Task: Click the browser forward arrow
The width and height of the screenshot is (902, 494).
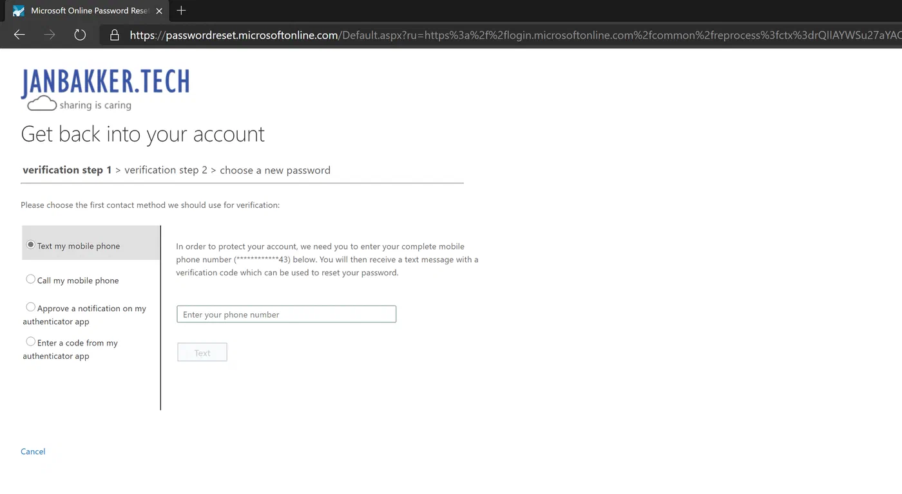Action: click(50, 35)
